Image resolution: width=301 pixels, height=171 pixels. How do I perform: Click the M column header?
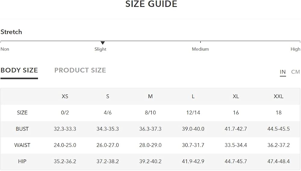click(150, 96)
